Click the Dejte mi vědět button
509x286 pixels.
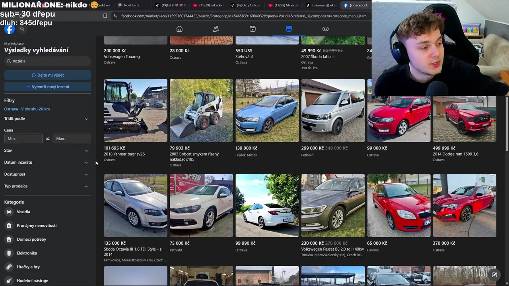coord(48,75)
